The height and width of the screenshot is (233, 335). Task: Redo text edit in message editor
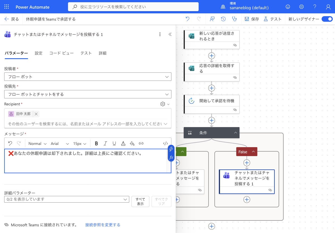coord(19,144)
